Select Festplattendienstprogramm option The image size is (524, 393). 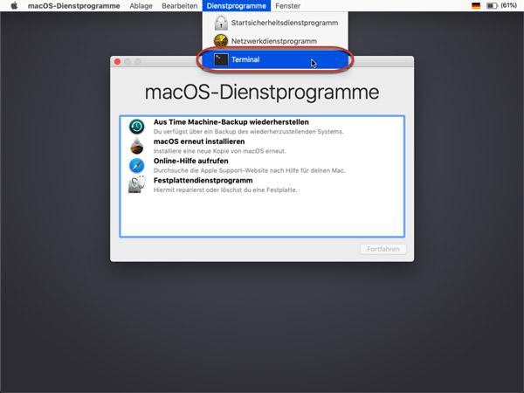(262, 185)
